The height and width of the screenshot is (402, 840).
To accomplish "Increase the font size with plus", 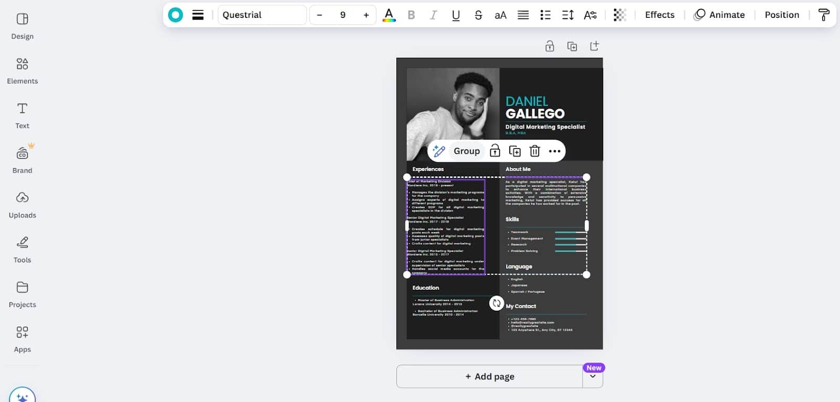I will [x=366, y=15].
